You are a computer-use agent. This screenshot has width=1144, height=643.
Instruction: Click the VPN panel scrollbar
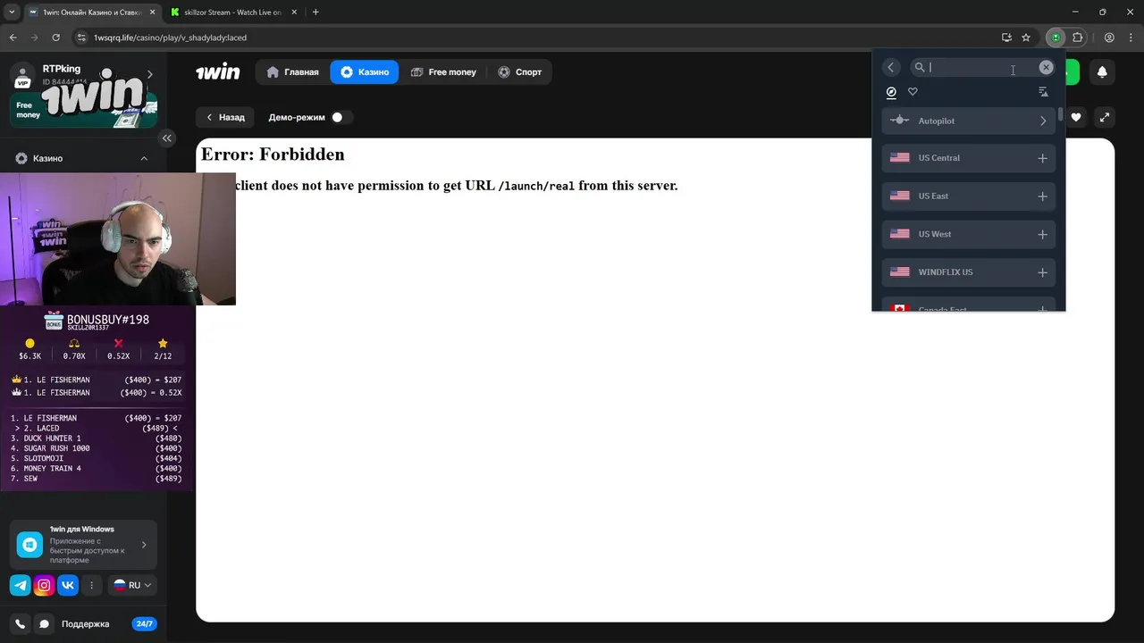coord(1061,114)
